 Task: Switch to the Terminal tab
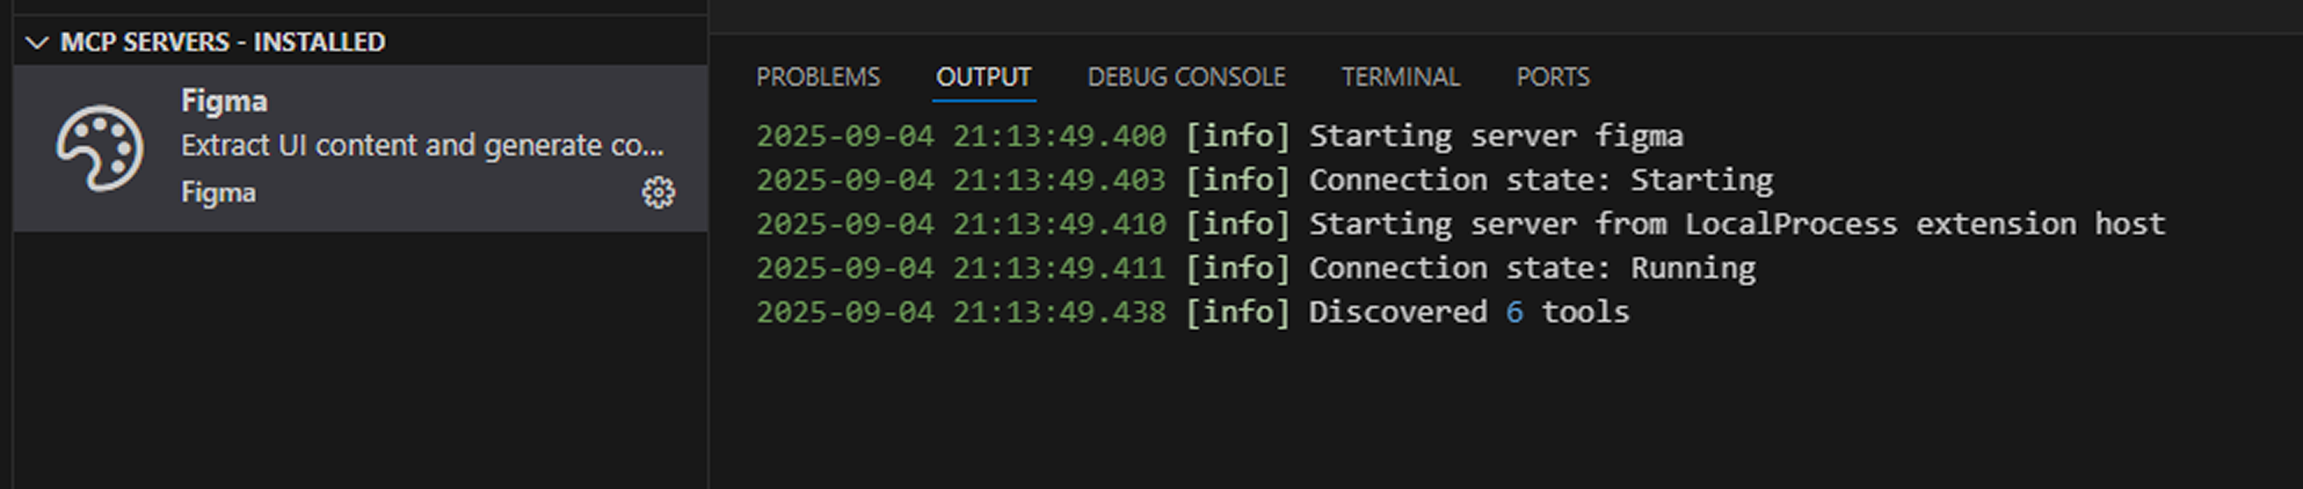tap(1401, 78)
